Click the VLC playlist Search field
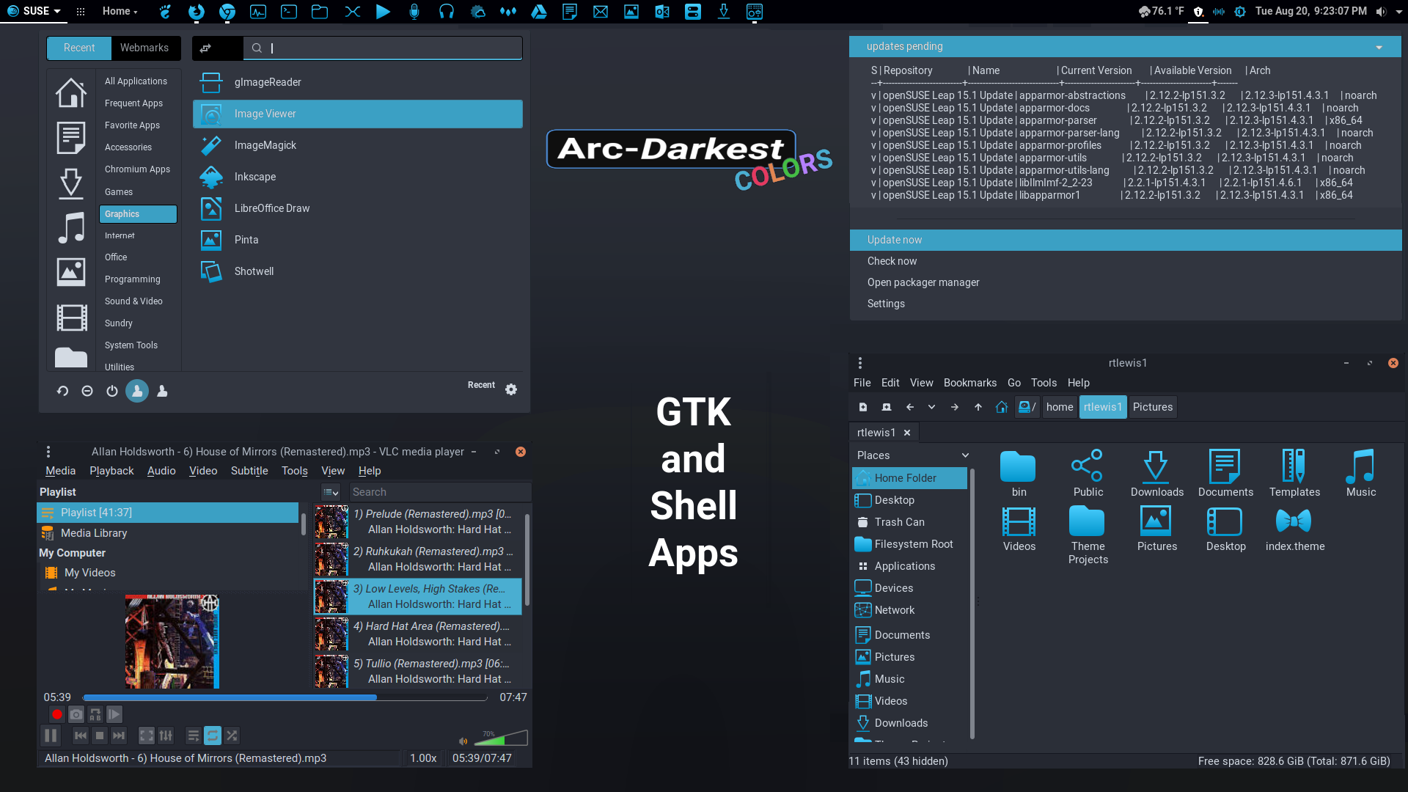This screenshot has height=792, width=1408. click(x=440, y=492)
